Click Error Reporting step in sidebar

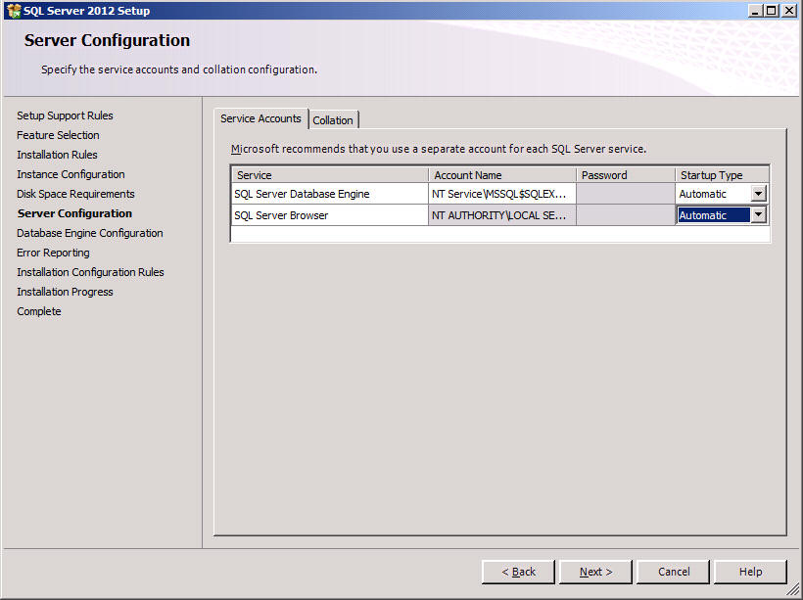pos(53,253)
